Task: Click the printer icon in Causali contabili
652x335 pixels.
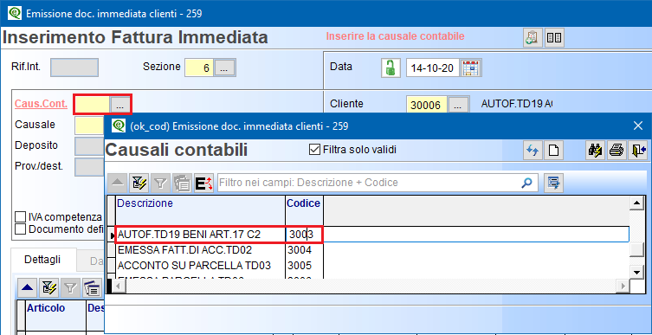Action: click(x=616, y=151)
